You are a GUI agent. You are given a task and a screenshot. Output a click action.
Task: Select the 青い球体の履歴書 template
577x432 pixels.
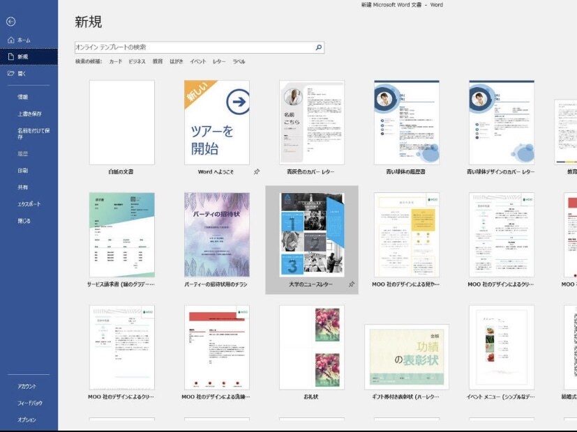407,123
